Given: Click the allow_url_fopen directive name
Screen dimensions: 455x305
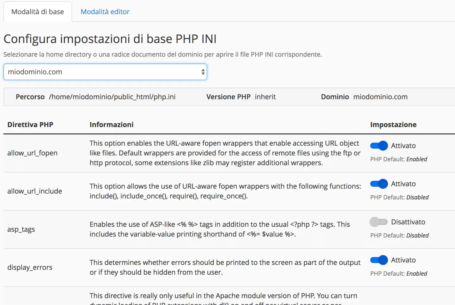Looking at the screenshot, I should click(x=33, y=153).
